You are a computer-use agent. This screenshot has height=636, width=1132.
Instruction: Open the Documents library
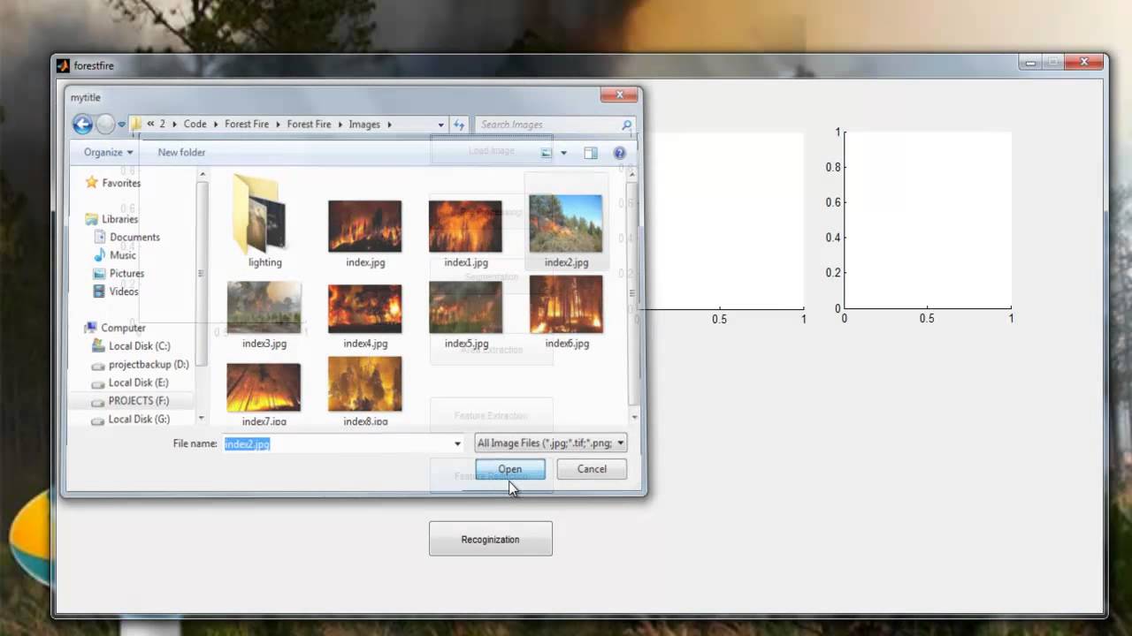(134, 237)
